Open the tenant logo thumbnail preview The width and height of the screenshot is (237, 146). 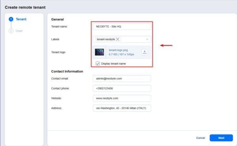pyautogui.click(x=99, y=52)
